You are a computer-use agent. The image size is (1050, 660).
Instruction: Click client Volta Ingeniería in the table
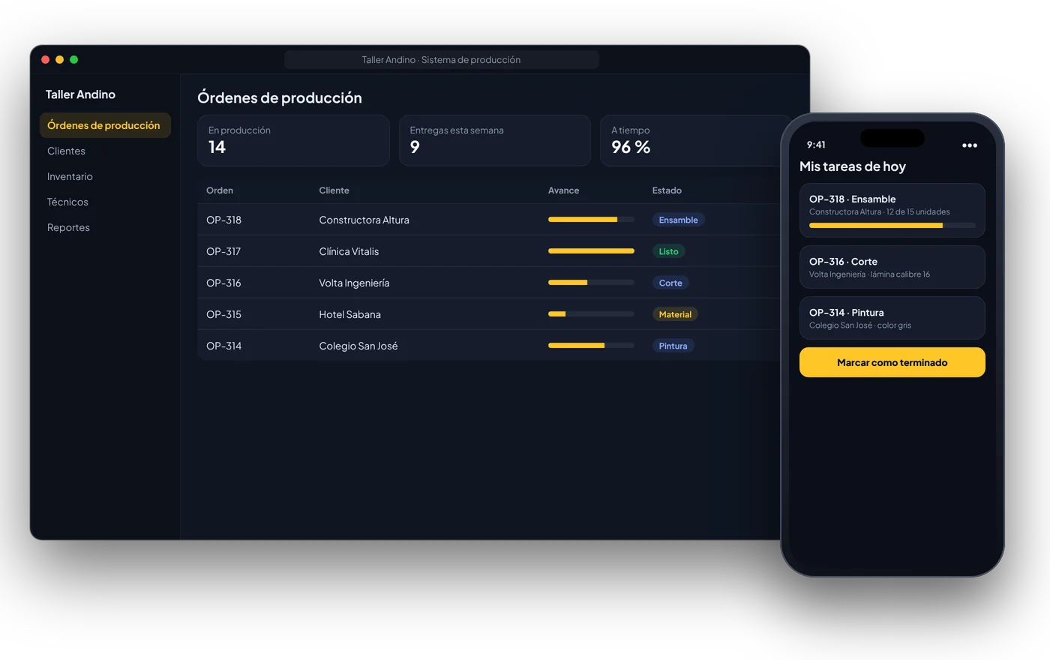click(354, 283)
